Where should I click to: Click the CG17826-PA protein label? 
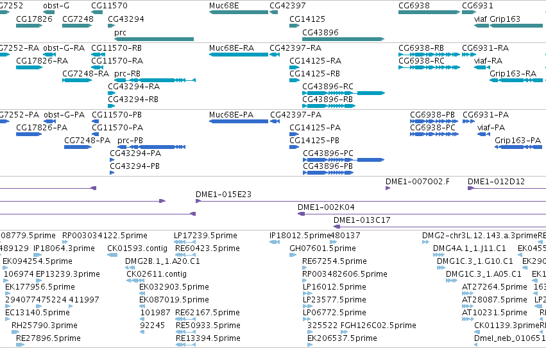42,128
